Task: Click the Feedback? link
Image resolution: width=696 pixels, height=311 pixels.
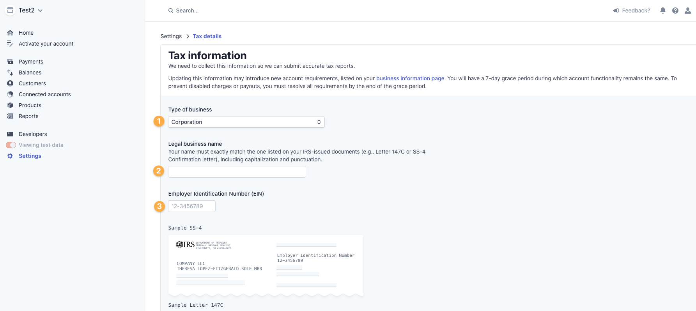Action: click(x=636, y=11)
